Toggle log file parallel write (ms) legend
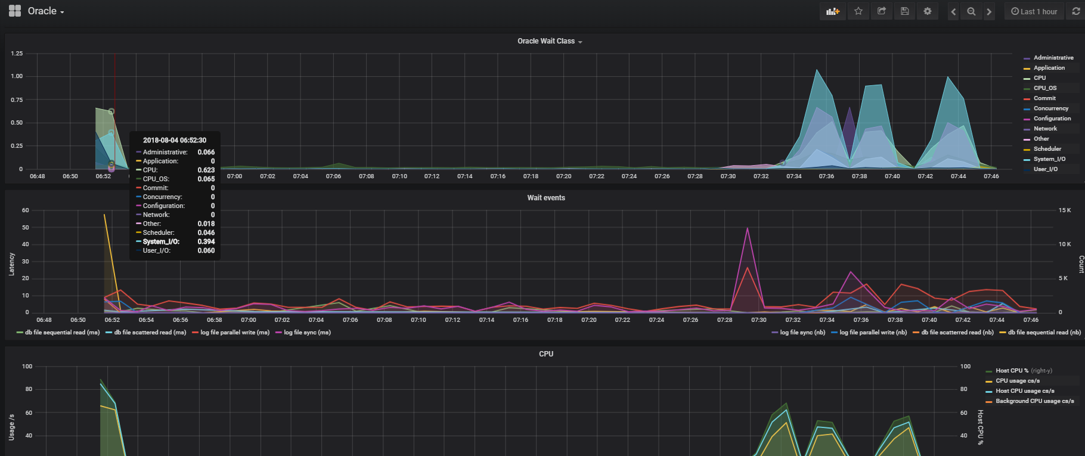Viewport: 1085px width, 456px height. click(235, 333)
